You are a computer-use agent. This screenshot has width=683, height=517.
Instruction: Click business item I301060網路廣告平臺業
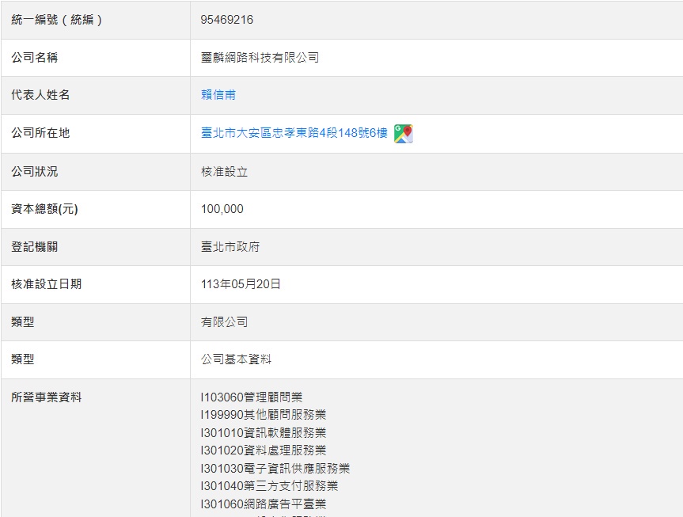click(x=264, y=504)
